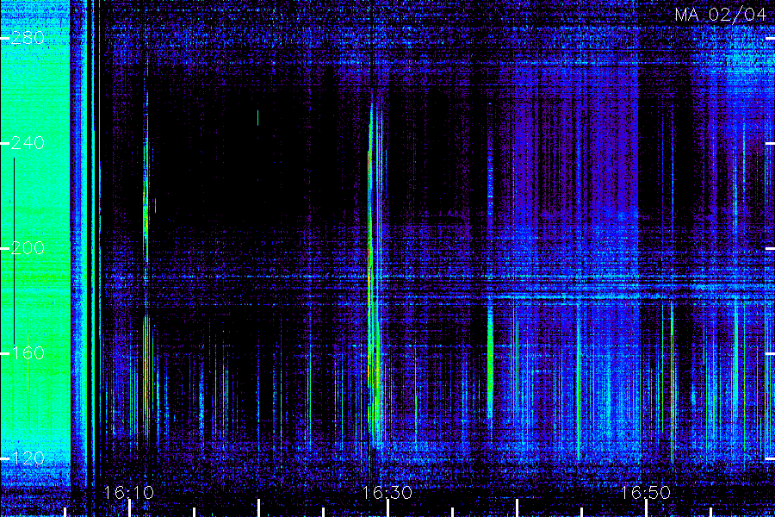Click the MA 02/04 label
Image resolution: width=775 pixels, height=517 pixels.
(x=720, y=15)
